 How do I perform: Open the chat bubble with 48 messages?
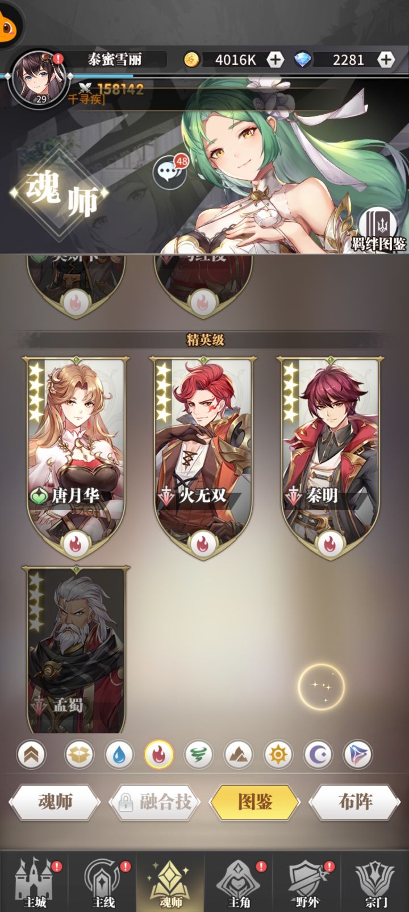click(169, 172)
